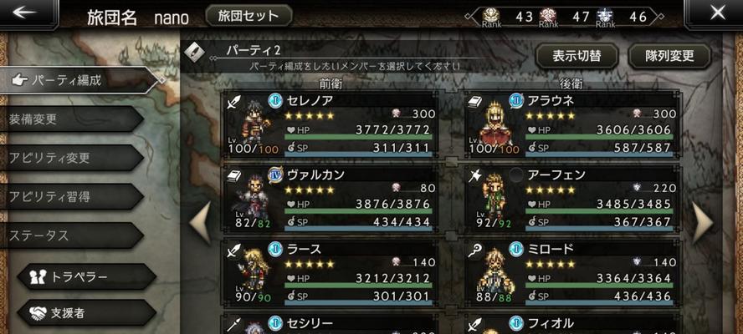
Task: Select Alfyn's axe job icon
Action: tap(474, 176)
